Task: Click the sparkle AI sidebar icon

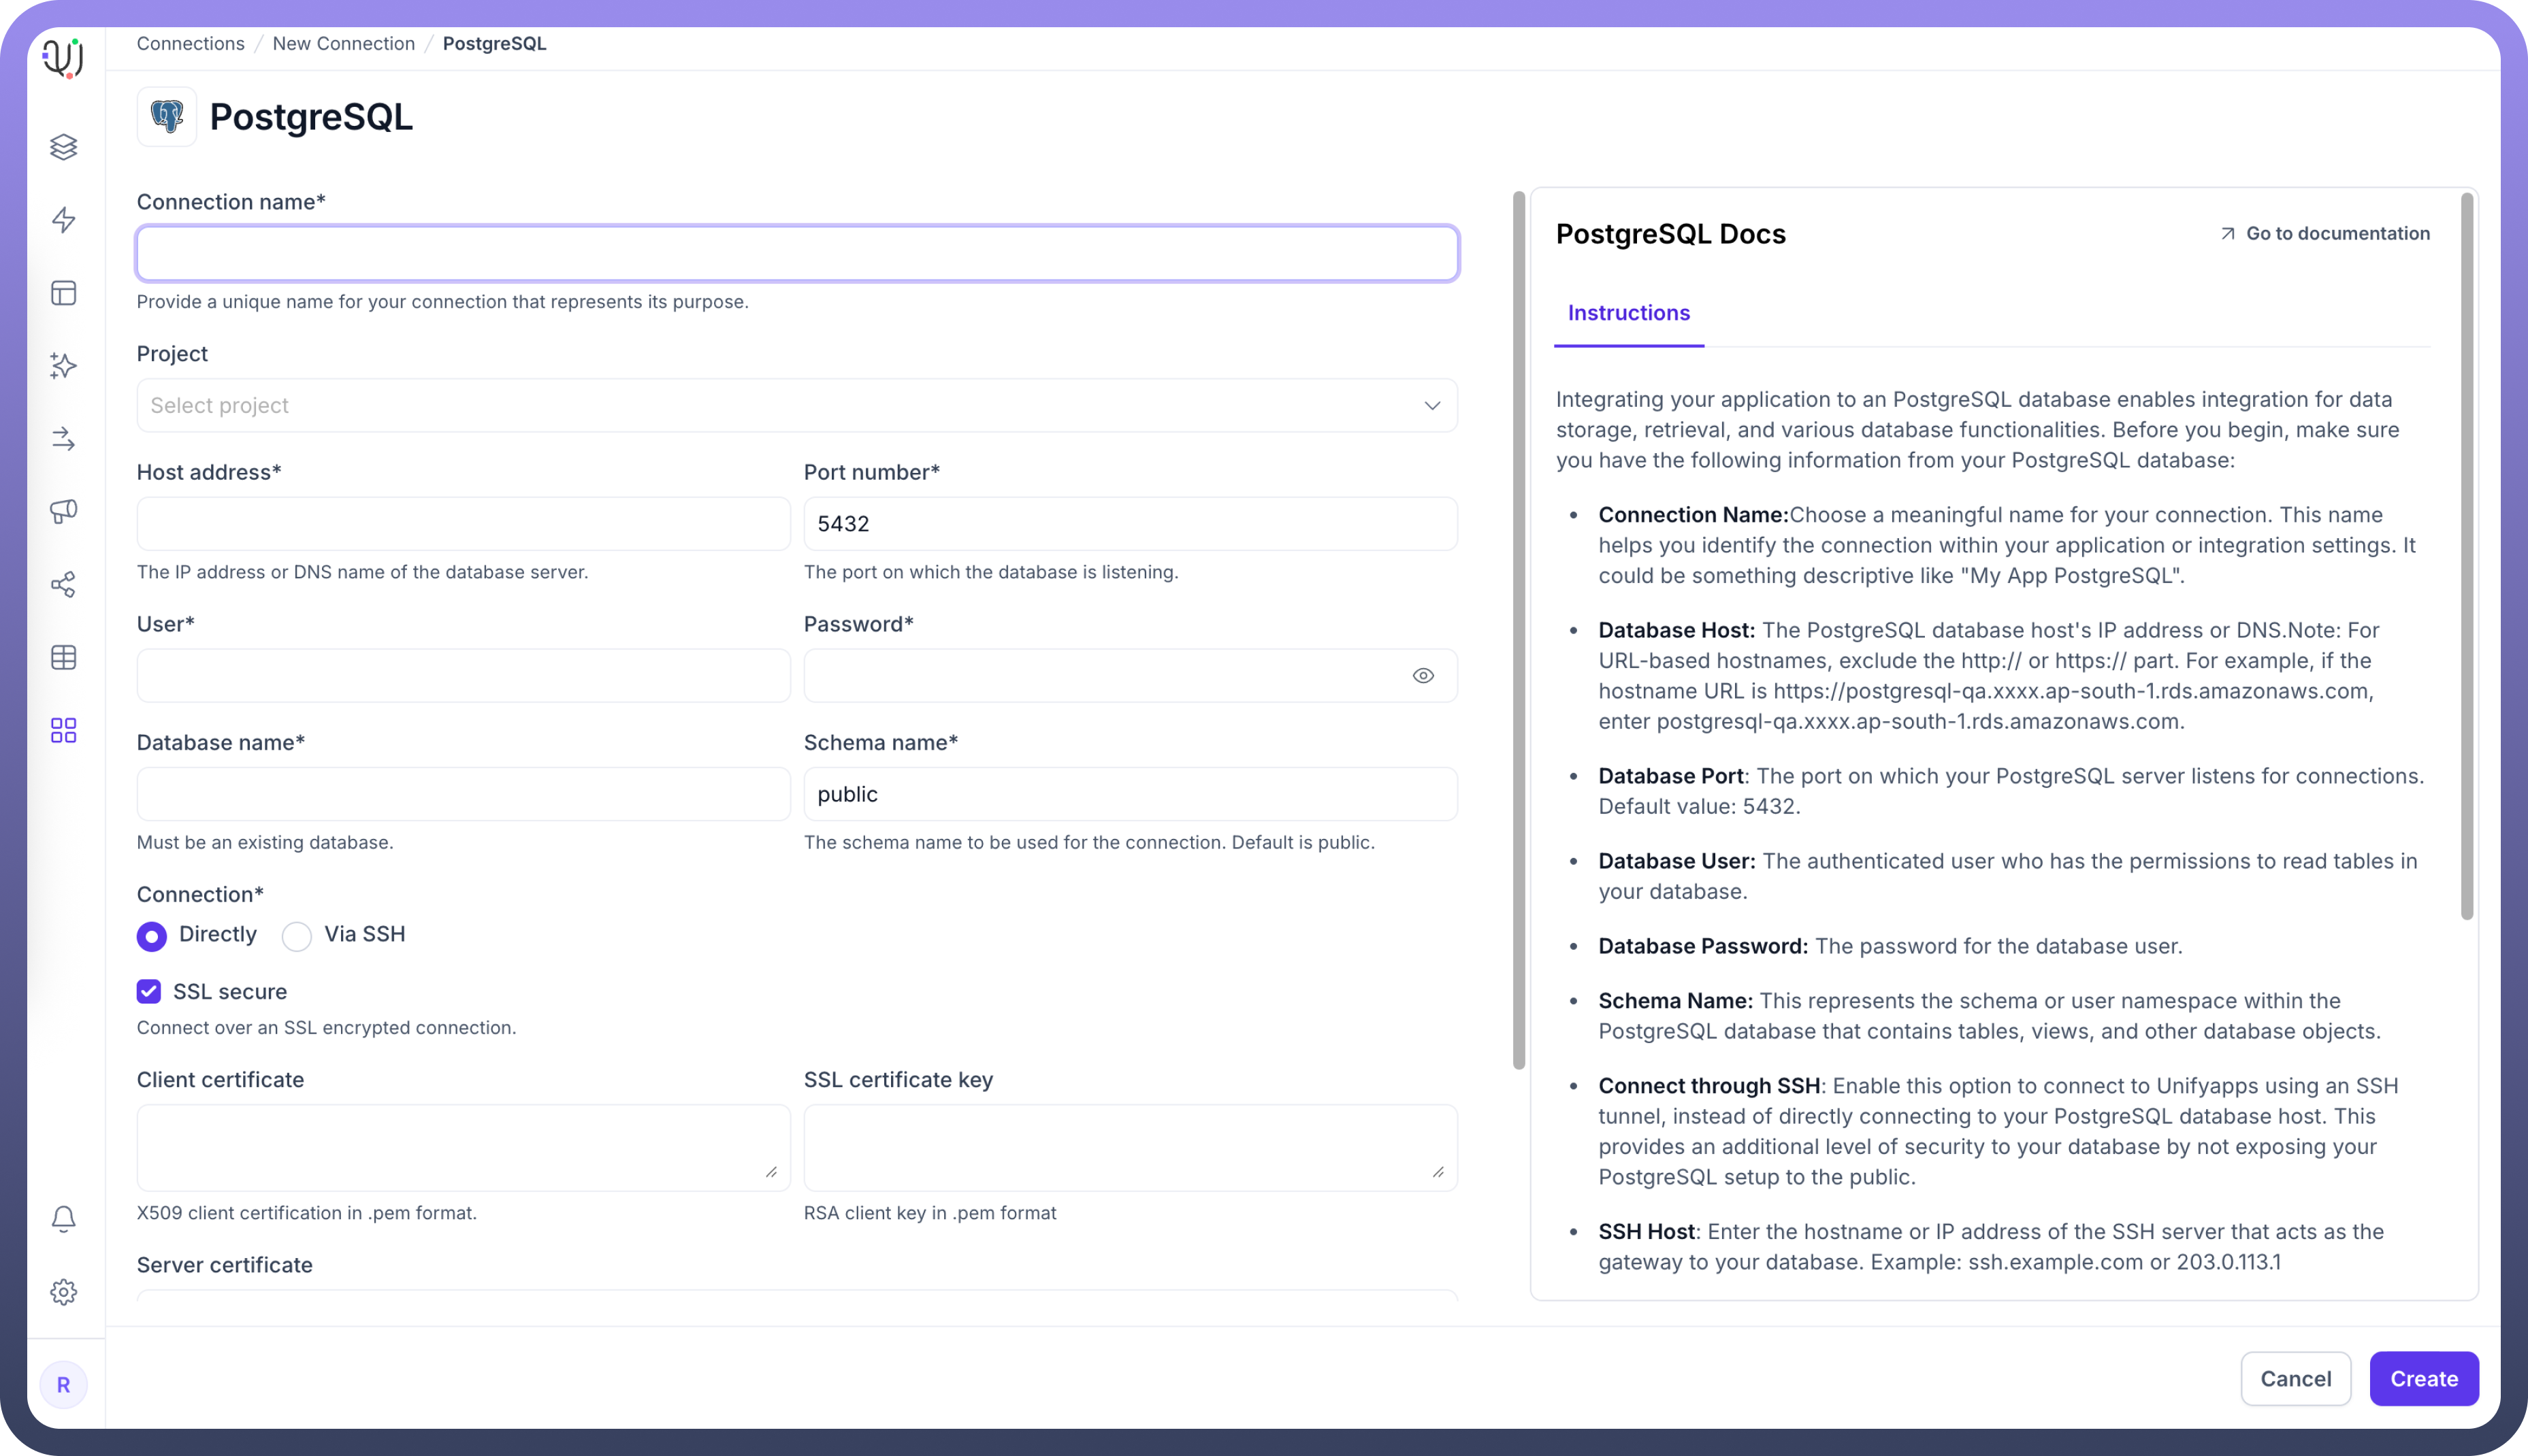Action: click(x=63, y=366)
